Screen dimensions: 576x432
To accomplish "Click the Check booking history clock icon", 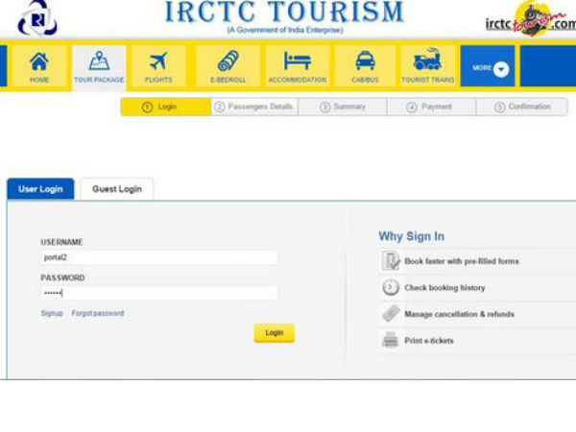I will pyautogui.click(x=391, y=287).
